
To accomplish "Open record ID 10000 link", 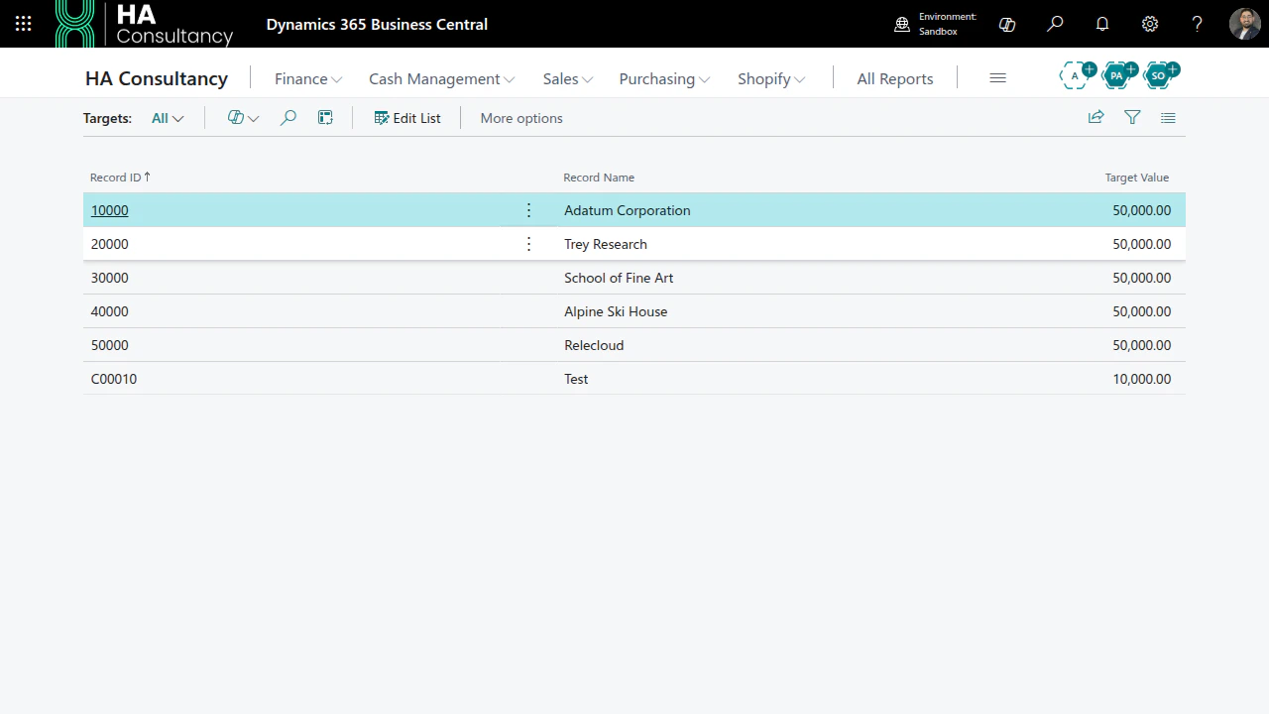I will (x=110, y=210).
